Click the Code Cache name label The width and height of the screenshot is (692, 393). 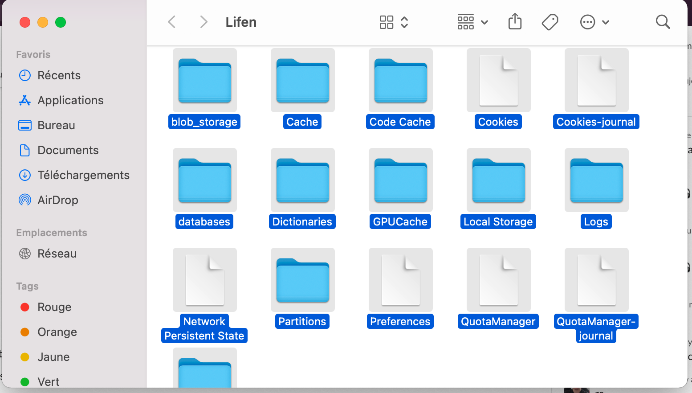pyautogui.click(x=400, y=122)
